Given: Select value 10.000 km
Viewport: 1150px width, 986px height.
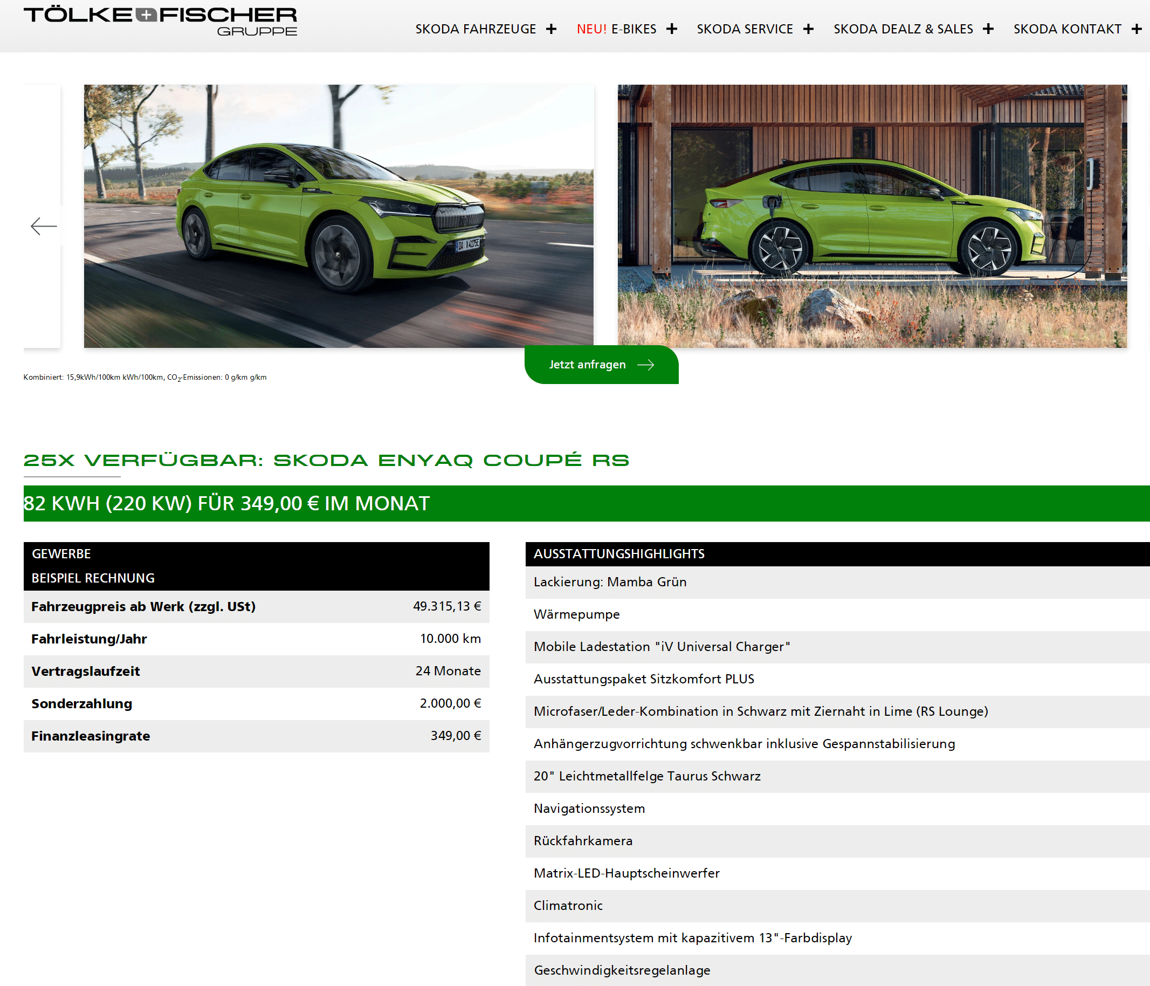Looking at the screenshot, I should [x=450, y=639].
